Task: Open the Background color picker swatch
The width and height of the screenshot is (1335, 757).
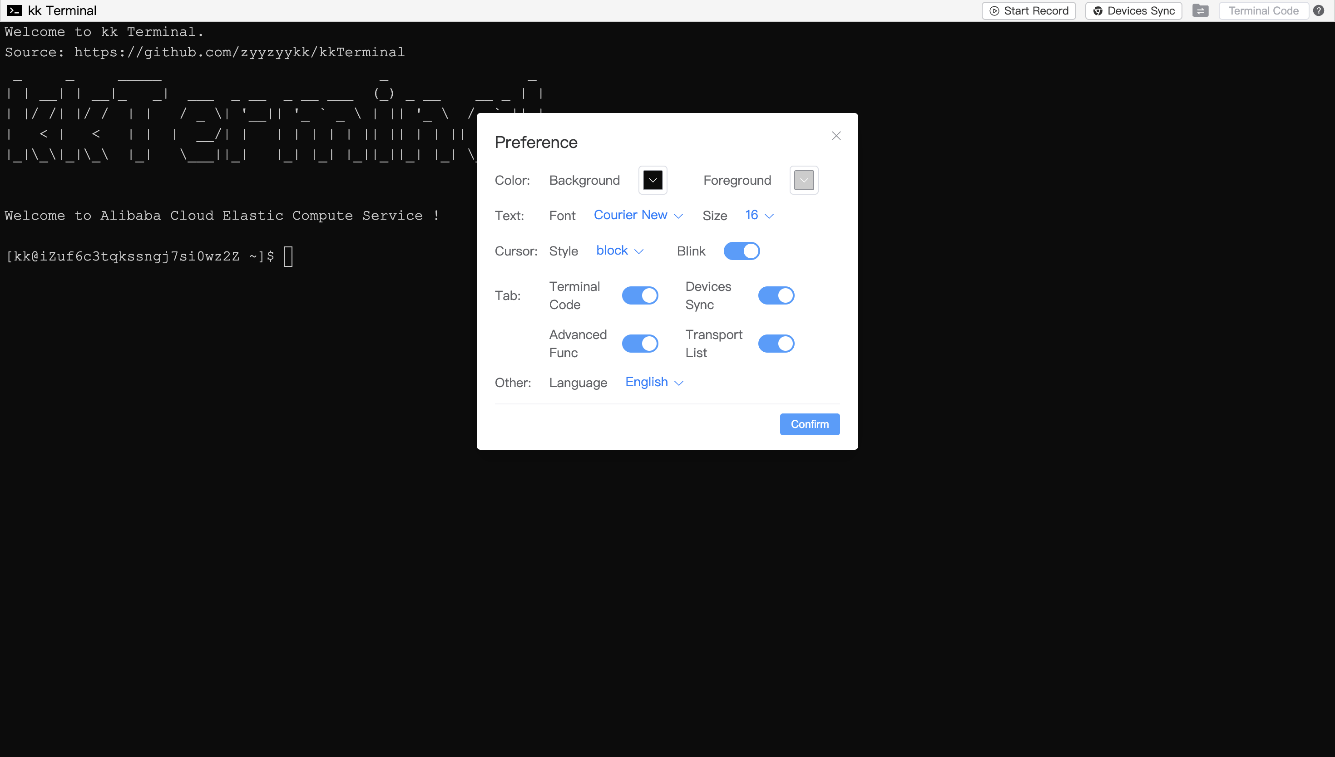Action: 652,181
